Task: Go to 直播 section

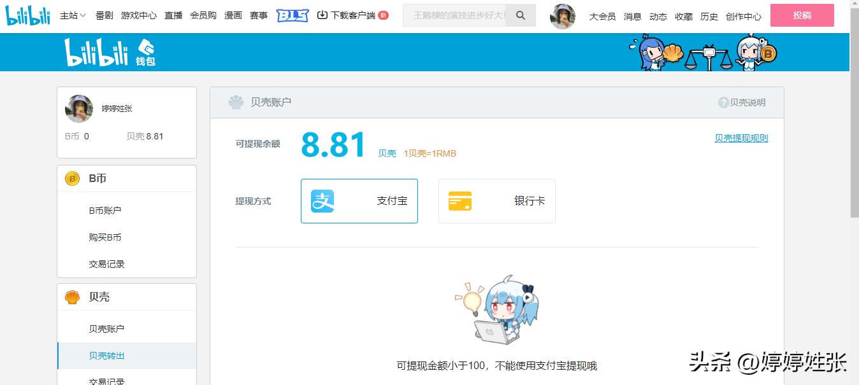Action: tap(173, 15)
